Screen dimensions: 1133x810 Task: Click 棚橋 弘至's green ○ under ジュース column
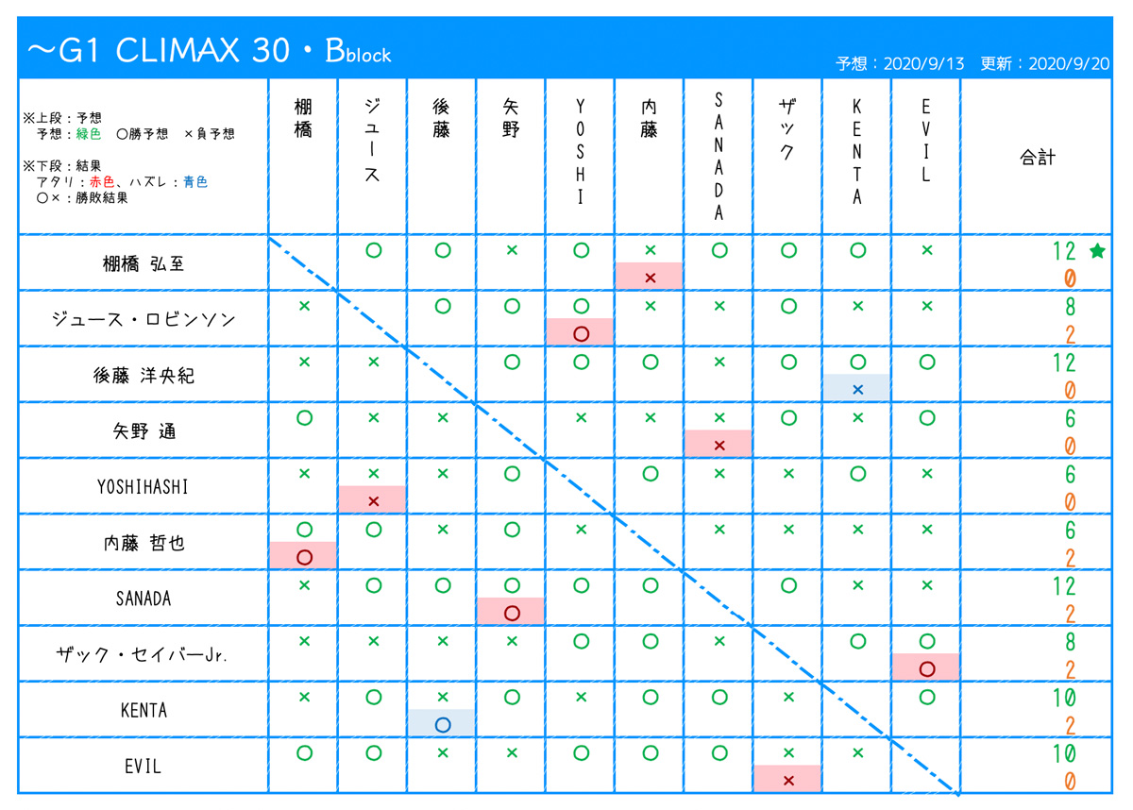pyautogui.click(x=373, y=250)
